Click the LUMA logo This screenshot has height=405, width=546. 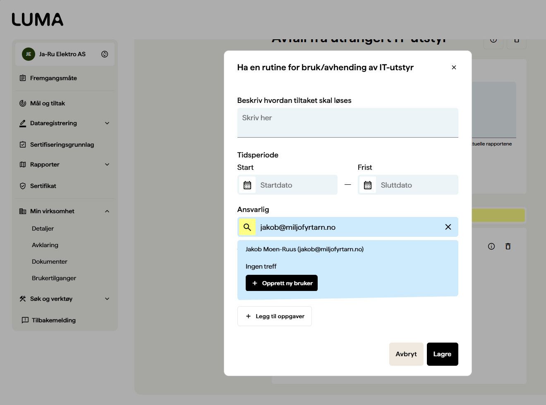(38, 19)
